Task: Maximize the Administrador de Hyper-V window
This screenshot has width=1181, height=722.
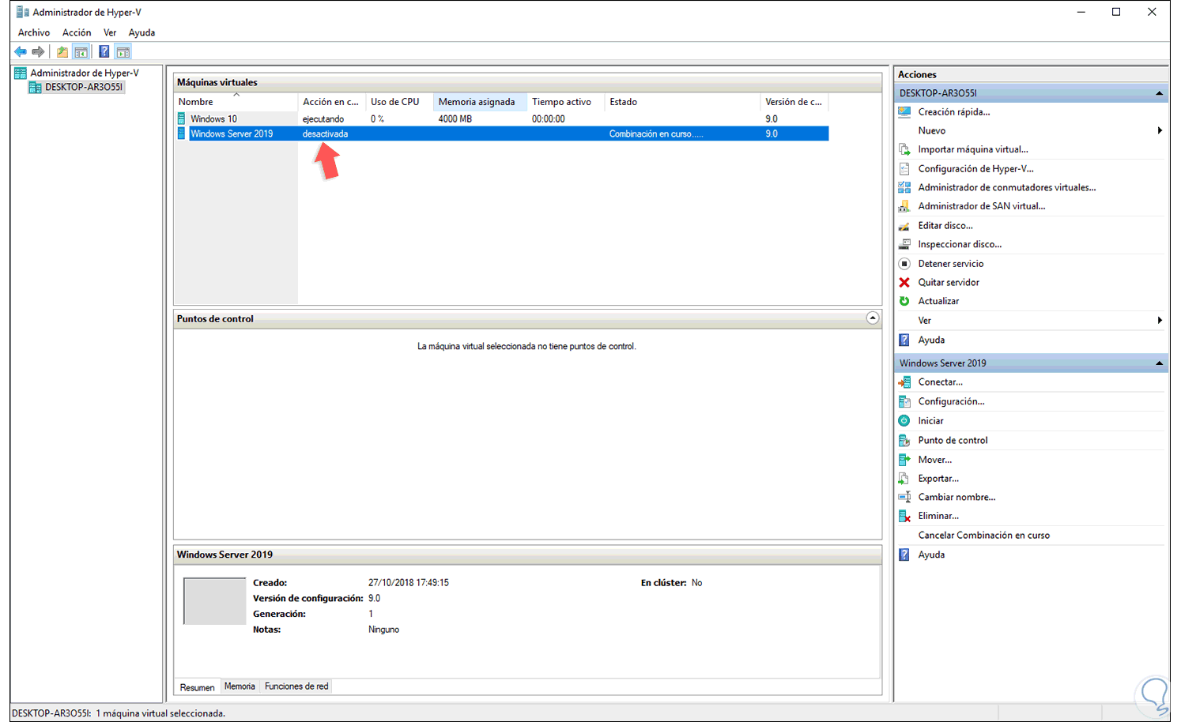Action: (x=1116, y=12)
